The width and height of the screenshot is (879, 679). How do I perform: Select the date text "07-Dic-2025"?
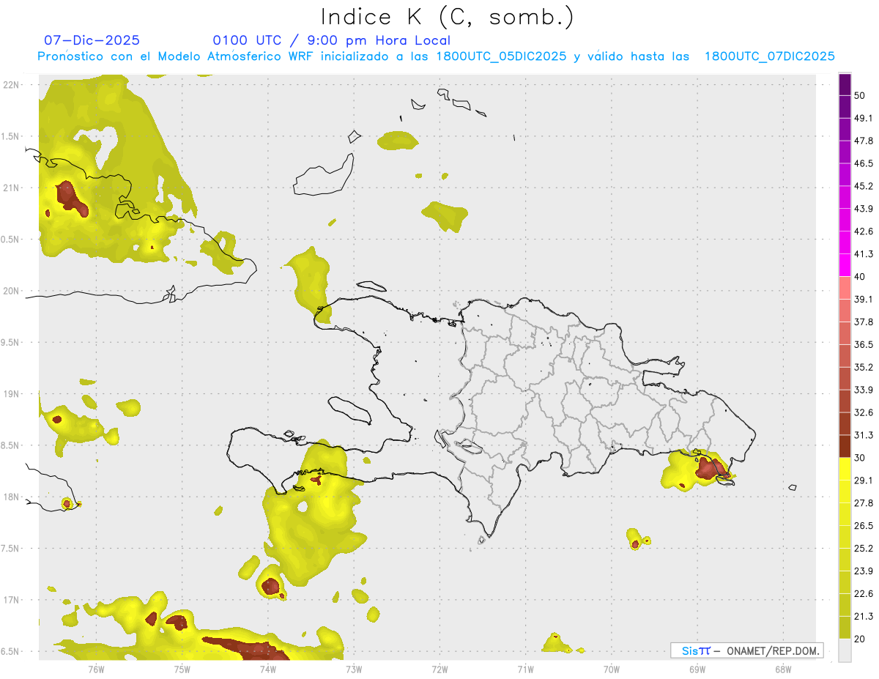(92, 40)
